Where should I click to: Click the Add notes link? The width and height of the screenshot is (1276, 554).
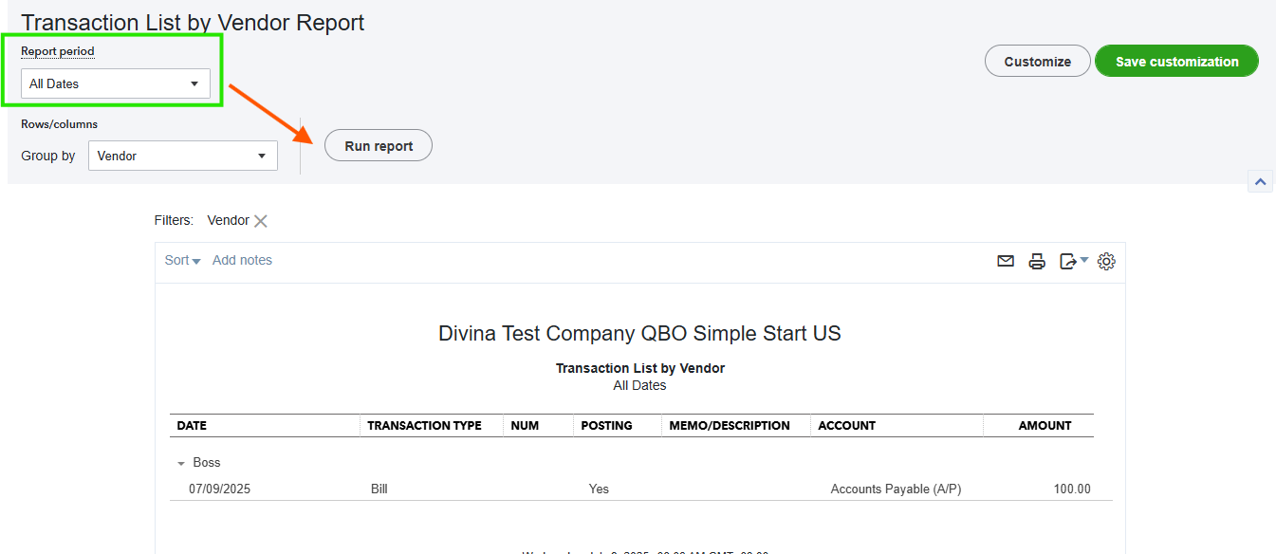click(242, 260)
